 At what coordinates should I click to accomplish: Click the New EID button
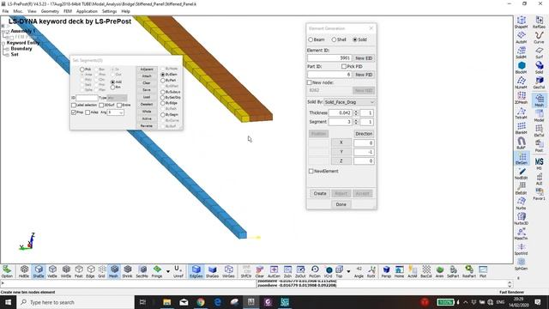pos(364,58)
